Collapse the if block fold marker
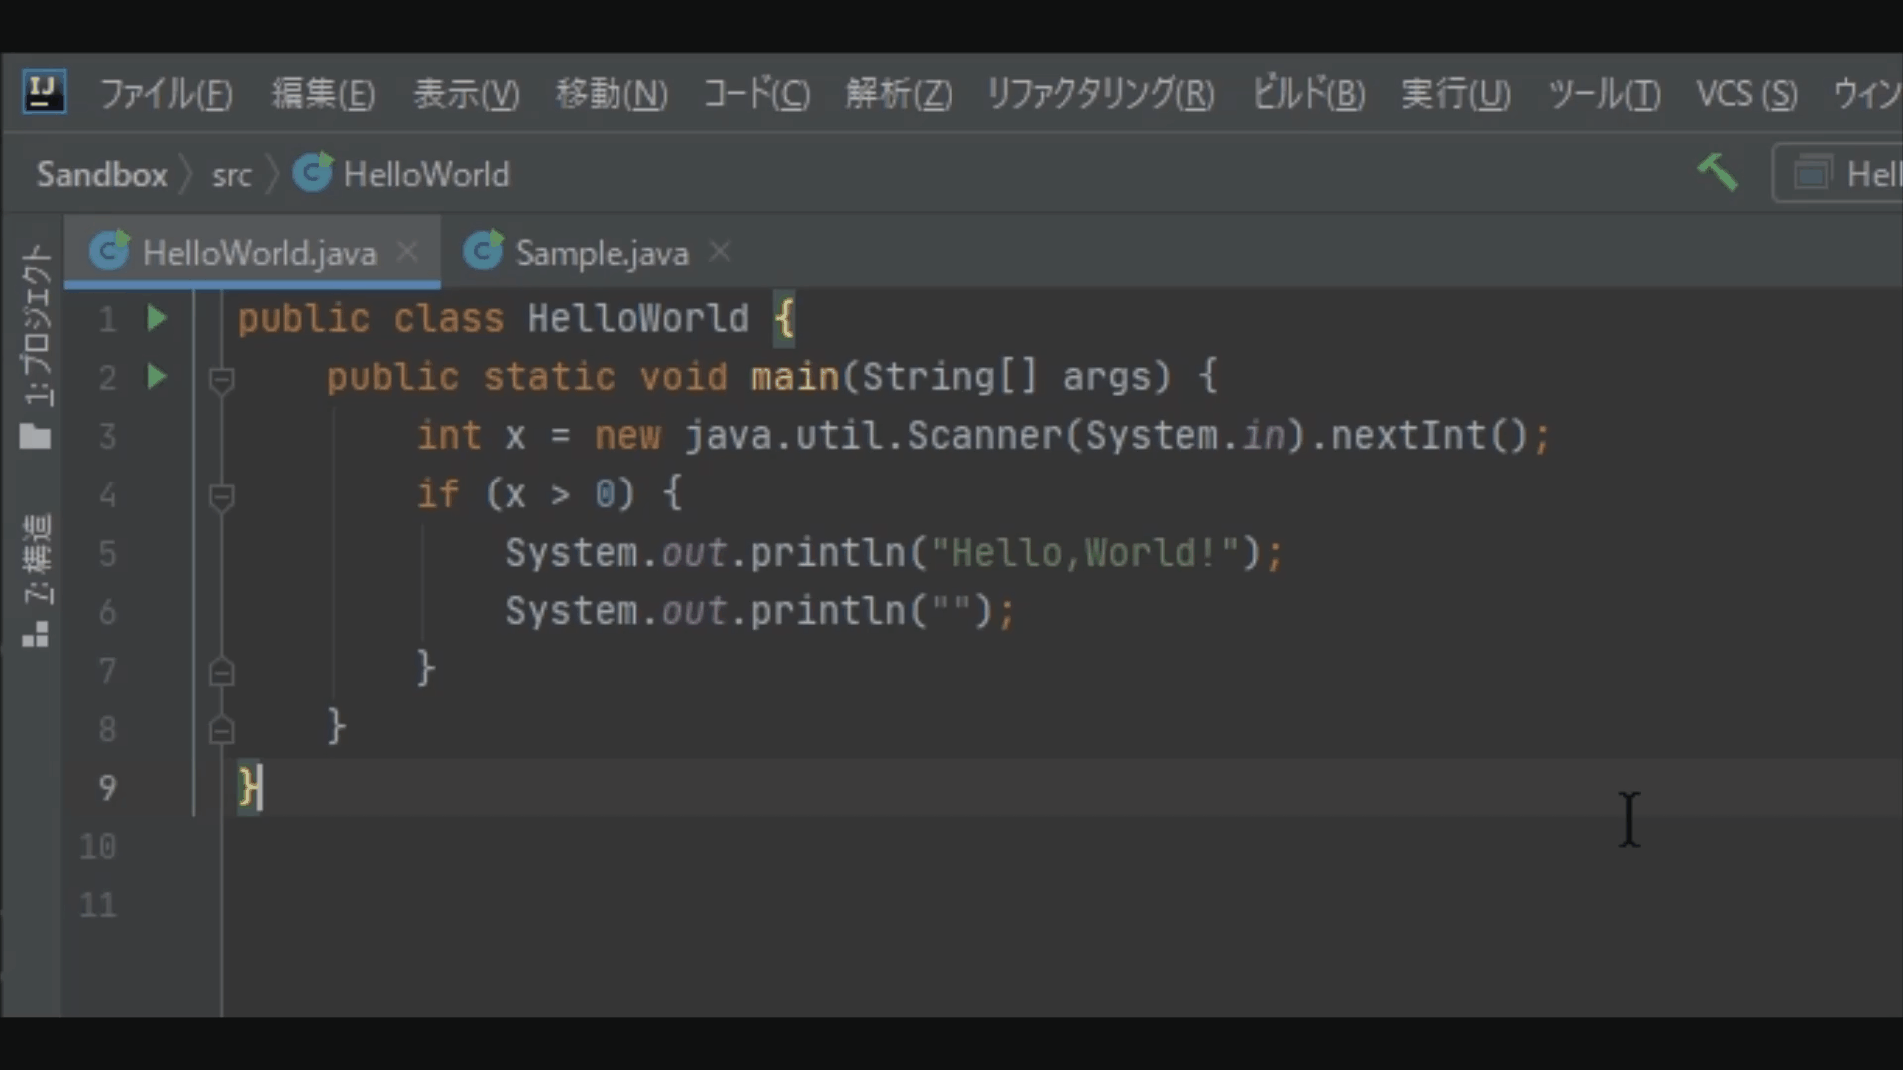Image resolution: width=1903 pixels, height=1070 pixels. [222, 495]
